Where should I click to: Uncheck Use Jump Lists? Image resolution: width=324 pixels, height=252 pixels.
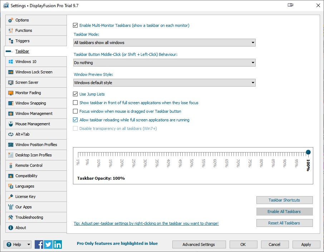point(75,94)
